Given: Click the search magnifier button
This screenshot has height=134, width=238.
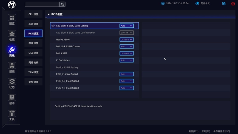Looking at the screenshot, I should [x=62, y=4].
